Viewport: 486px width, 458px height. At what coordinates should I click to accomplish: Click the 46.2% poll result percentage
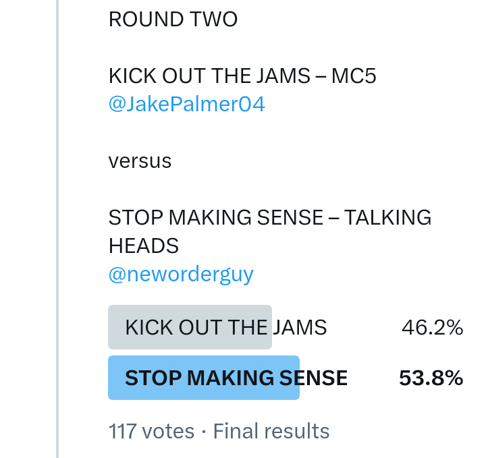[432, 328]
